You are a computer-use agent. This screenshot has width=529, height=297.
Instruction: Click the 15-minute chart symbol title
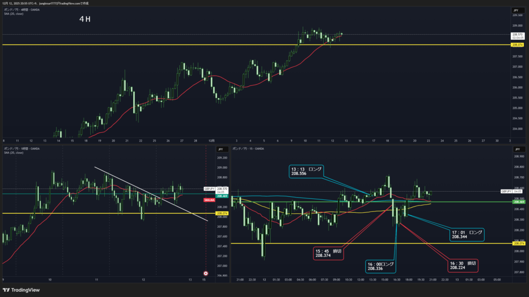click(x=249, y=149)
